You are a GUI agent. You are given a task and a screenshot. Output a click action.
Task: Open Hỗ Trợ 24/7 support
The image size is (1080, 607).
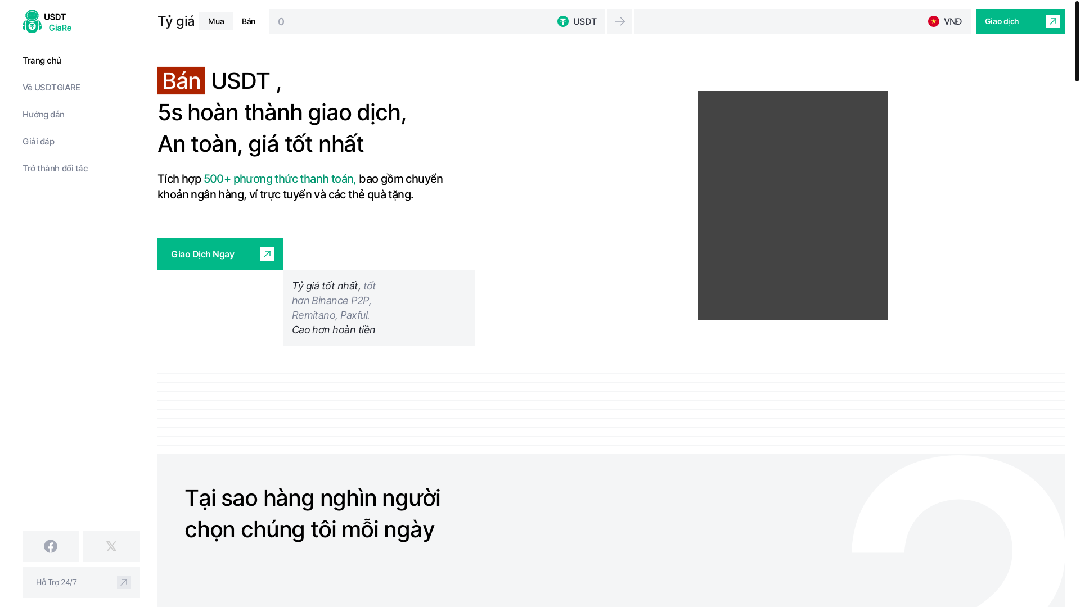click(81, 582)
